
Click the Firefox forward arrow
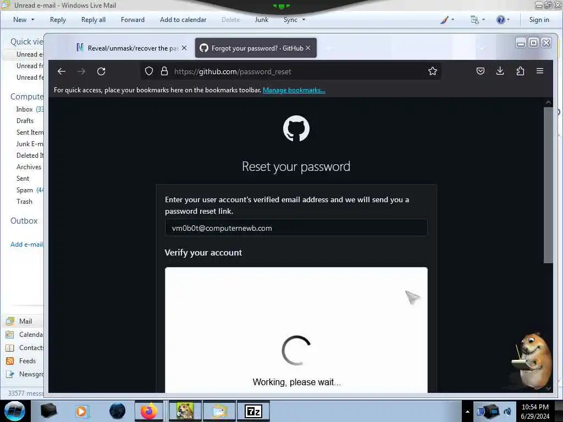(x=81, y=71)
